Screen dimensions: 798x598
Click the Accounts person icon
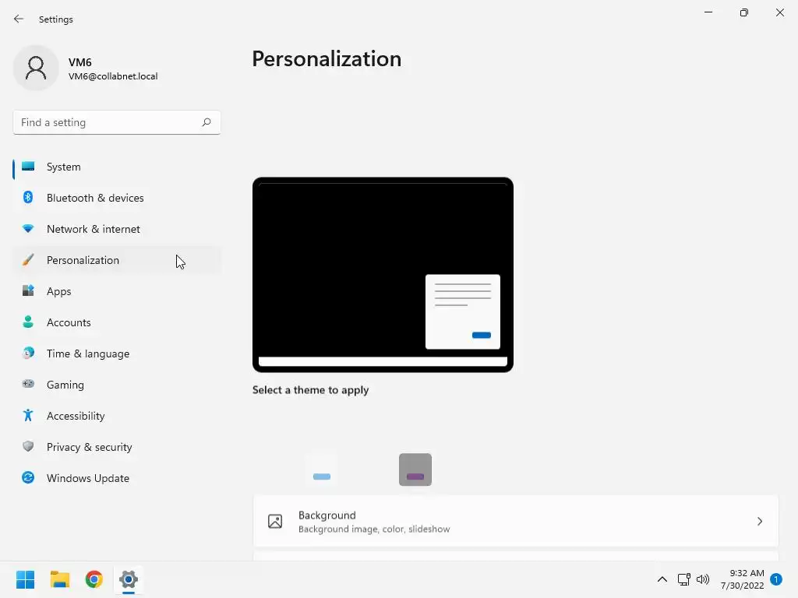point(28,322)
